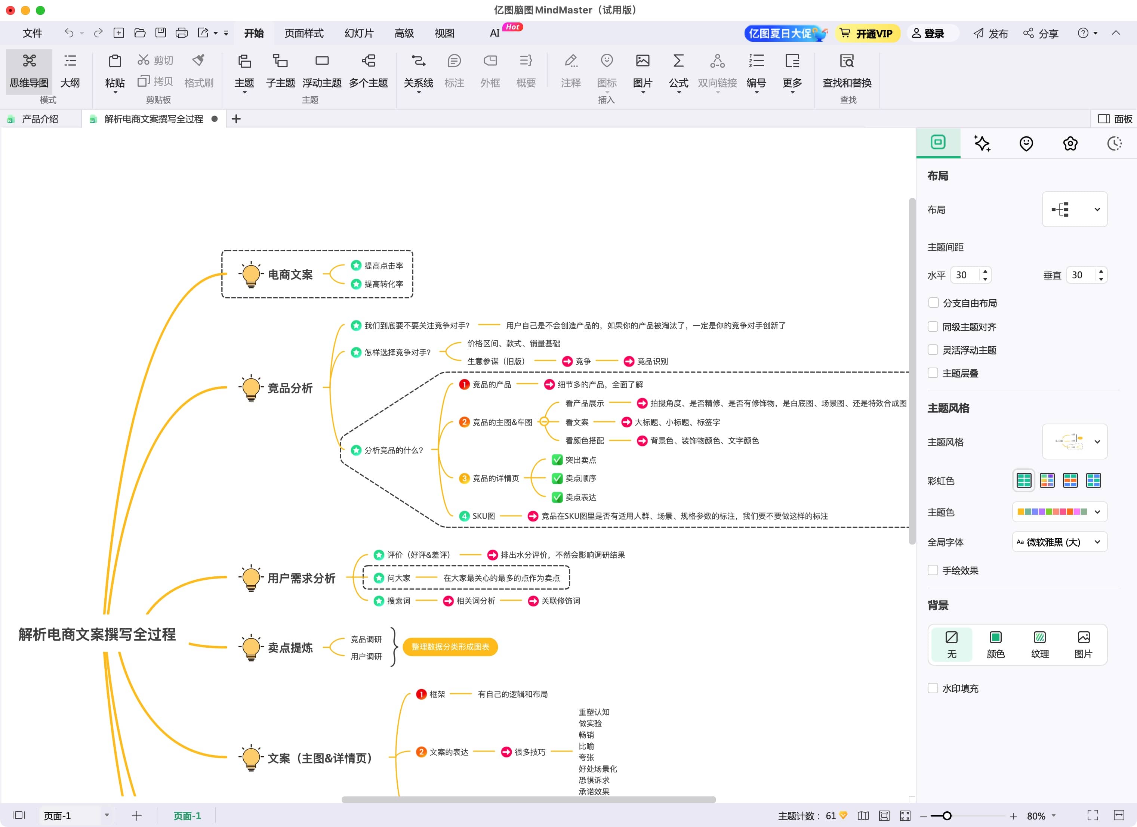The width and height of the screenshot is (1137, 827).
Task: Enable flexible floating topic (灵活浮动主题)
Action: click(x=933, y=350)
